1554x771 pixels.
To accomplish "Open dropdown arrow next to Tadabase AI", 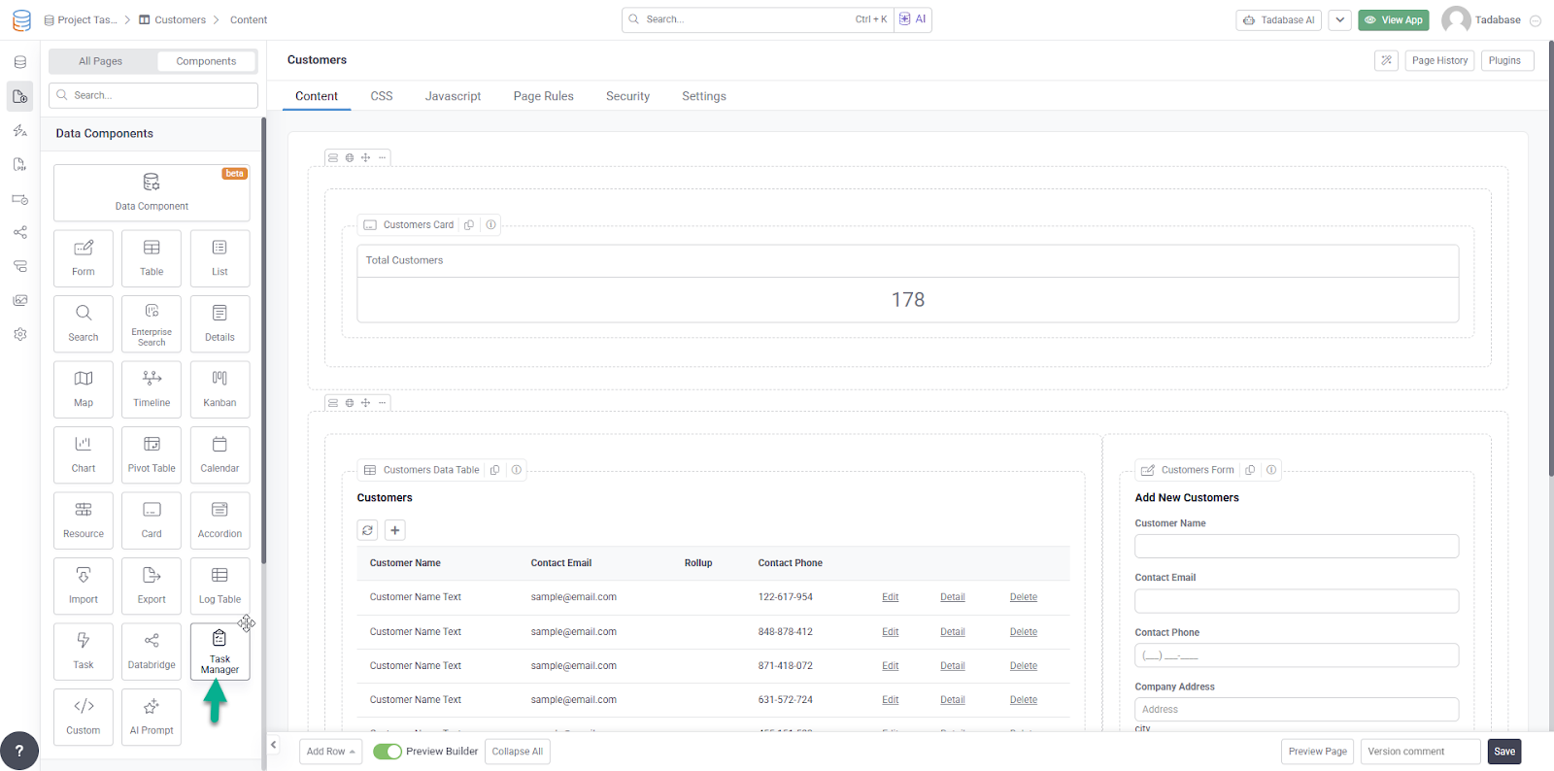I will pyautogui.click(x=1339, y=19).
